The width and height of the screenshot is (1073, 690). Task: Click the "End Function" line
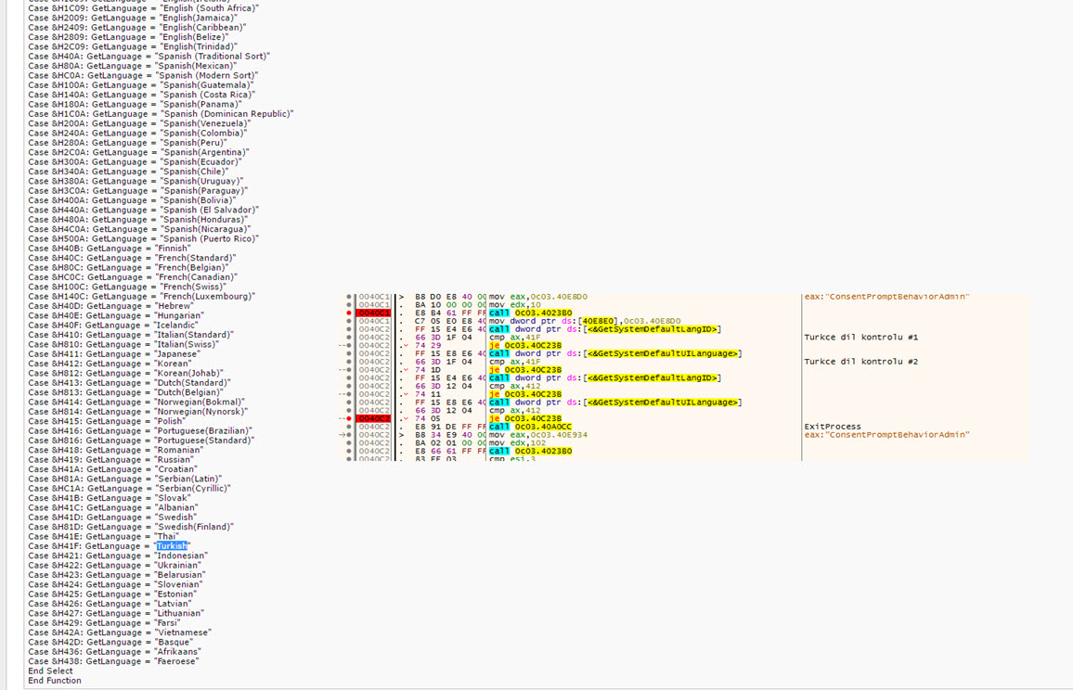pyautogui.click(x=55, y=681)
